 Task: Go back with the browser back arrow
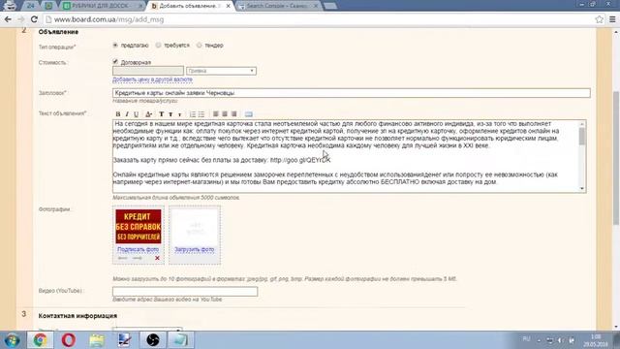click(8, 19)
